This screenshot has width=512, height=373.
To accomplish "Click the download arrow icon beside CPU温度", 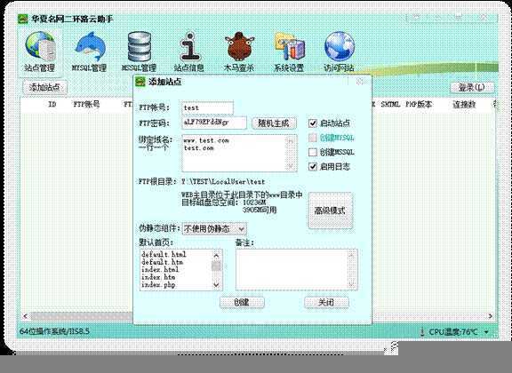I will pos(422,332).
